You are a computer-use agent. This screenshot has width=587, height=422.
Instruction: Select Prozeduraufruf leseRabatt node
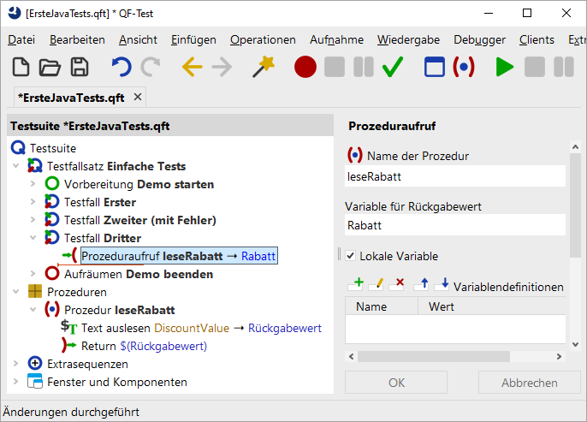coord(179,256)
